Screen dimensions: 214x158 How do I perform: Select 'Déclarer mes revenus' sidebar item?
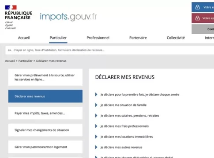click(45, 96)
